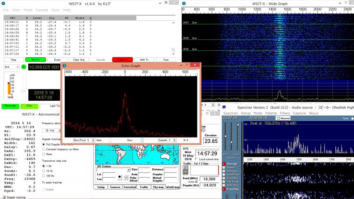Viewport: 354px width, 199px height.
Task: Open the DX Station combo box
Action: [x=114, y=170]
